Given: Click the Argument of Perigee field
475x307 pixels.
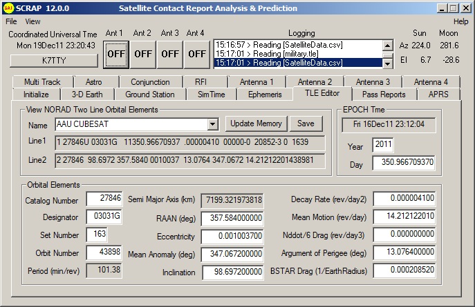Looking at the screenshot, I should 404,252.
